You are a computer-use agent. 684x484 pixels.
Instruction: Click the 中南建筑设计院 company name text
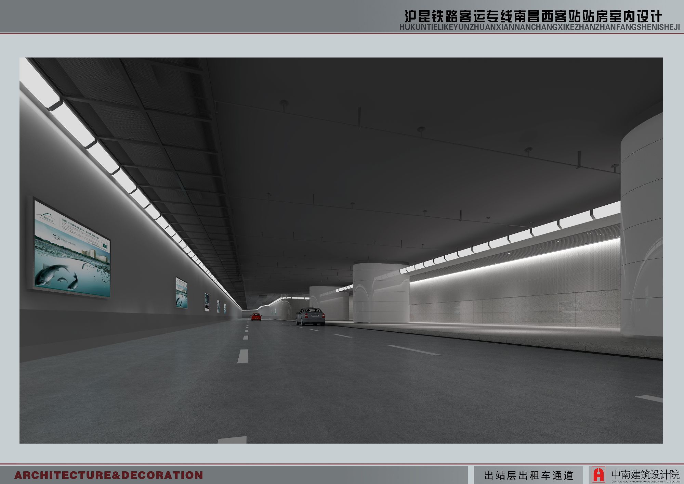[645, 474]
